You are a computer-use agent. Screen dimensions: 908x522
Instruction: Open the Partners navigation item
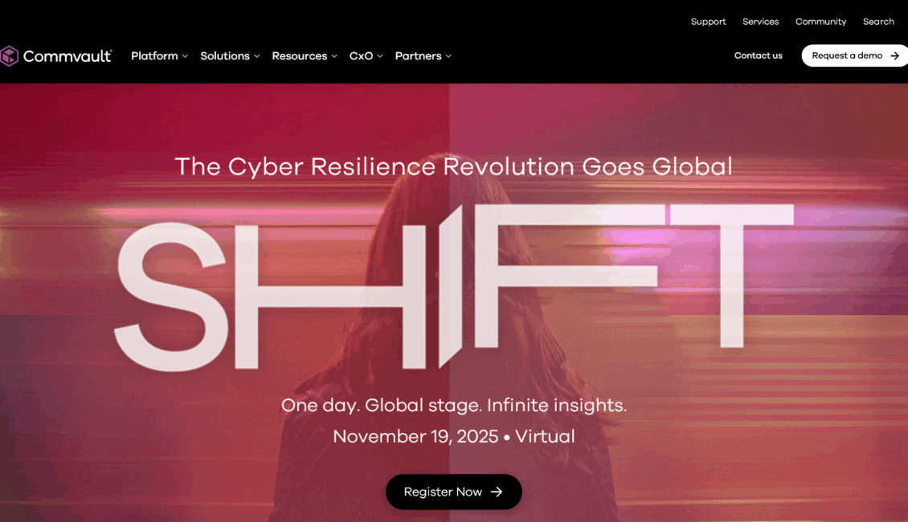[418, 56]
